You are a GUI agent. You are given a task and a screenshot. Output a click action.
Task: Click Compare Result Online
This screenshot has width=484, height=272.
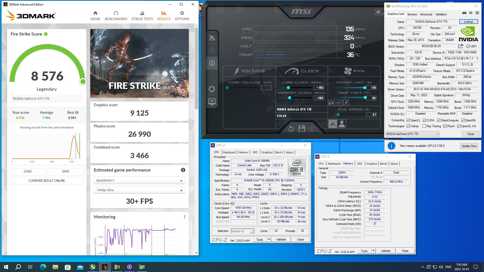(47, 181)
